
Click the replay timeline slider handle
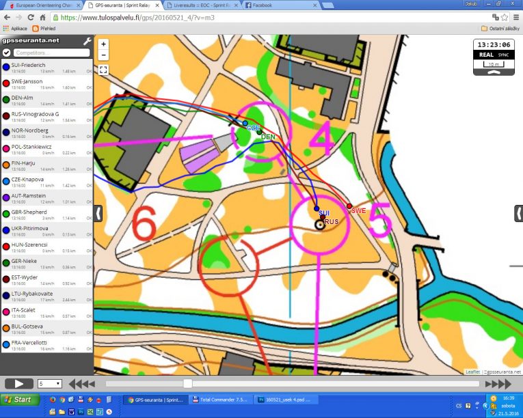click(x=188, y=384)
